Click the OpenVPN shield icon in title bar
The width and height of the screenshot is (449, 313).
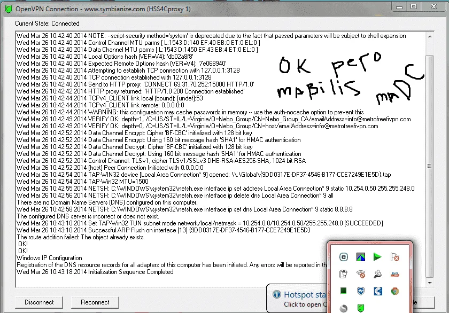point(9,9)
